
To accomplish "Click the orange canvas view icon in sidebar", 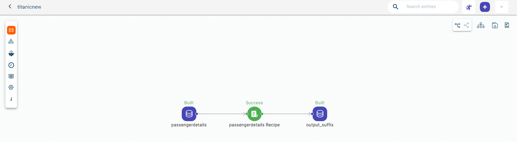I will [x=11, y=30].
